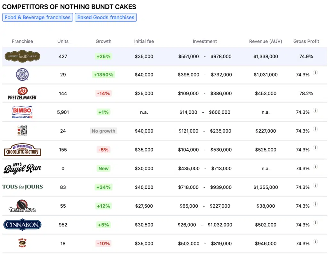Open the Pretzelmaker franchise logo

pos(22,93)
